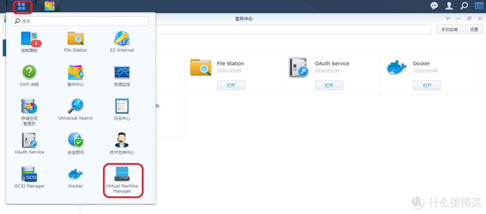
Task: Click the Package Center help question mark
Action: [x=447, y=19]
